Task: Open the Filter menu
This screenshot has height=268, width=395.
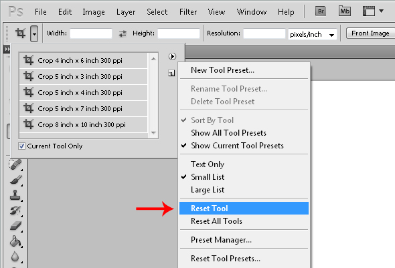Action: click(x=188, y=12)
